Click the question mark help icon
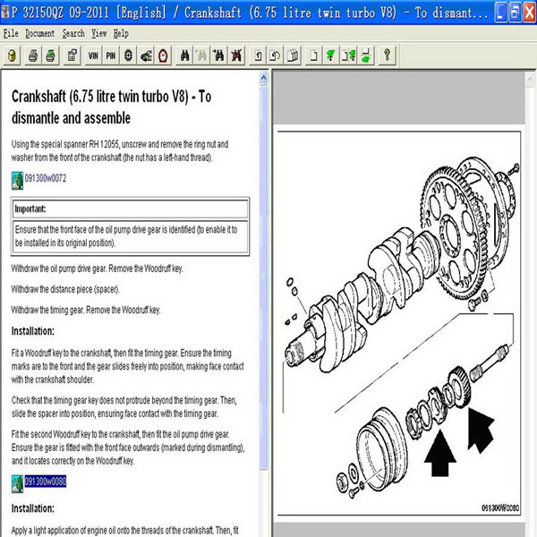Viewport: 537px width, 537px height. (387, 55)
